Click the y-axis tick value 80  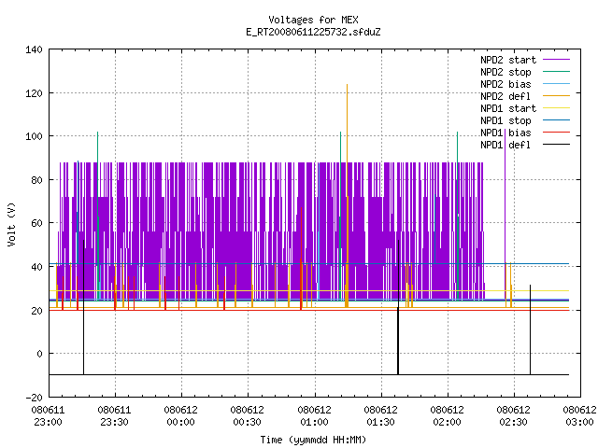(x=37, y=180)
